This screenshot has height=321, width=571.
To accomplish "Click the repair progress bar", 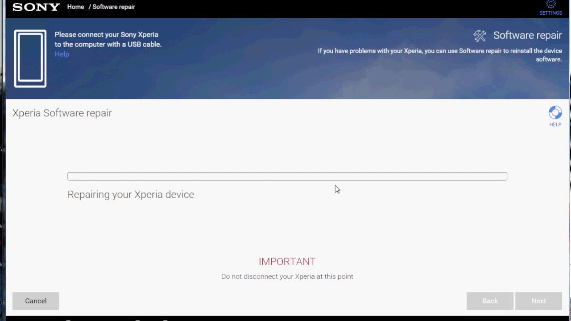I will (x=287, y=176).
